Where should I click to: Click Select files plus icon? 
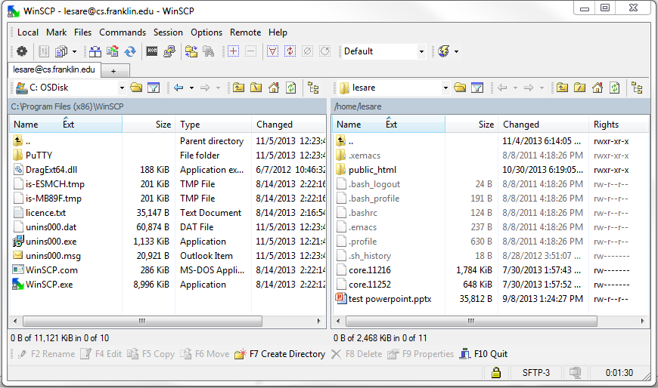233,51
